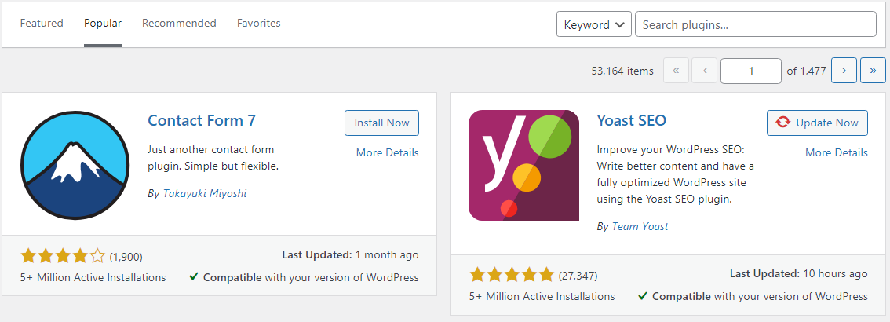Screen dimensions: 890x322
Task: Go to the next page arrow
Action: pyautogui.click(x=844, y=71)
